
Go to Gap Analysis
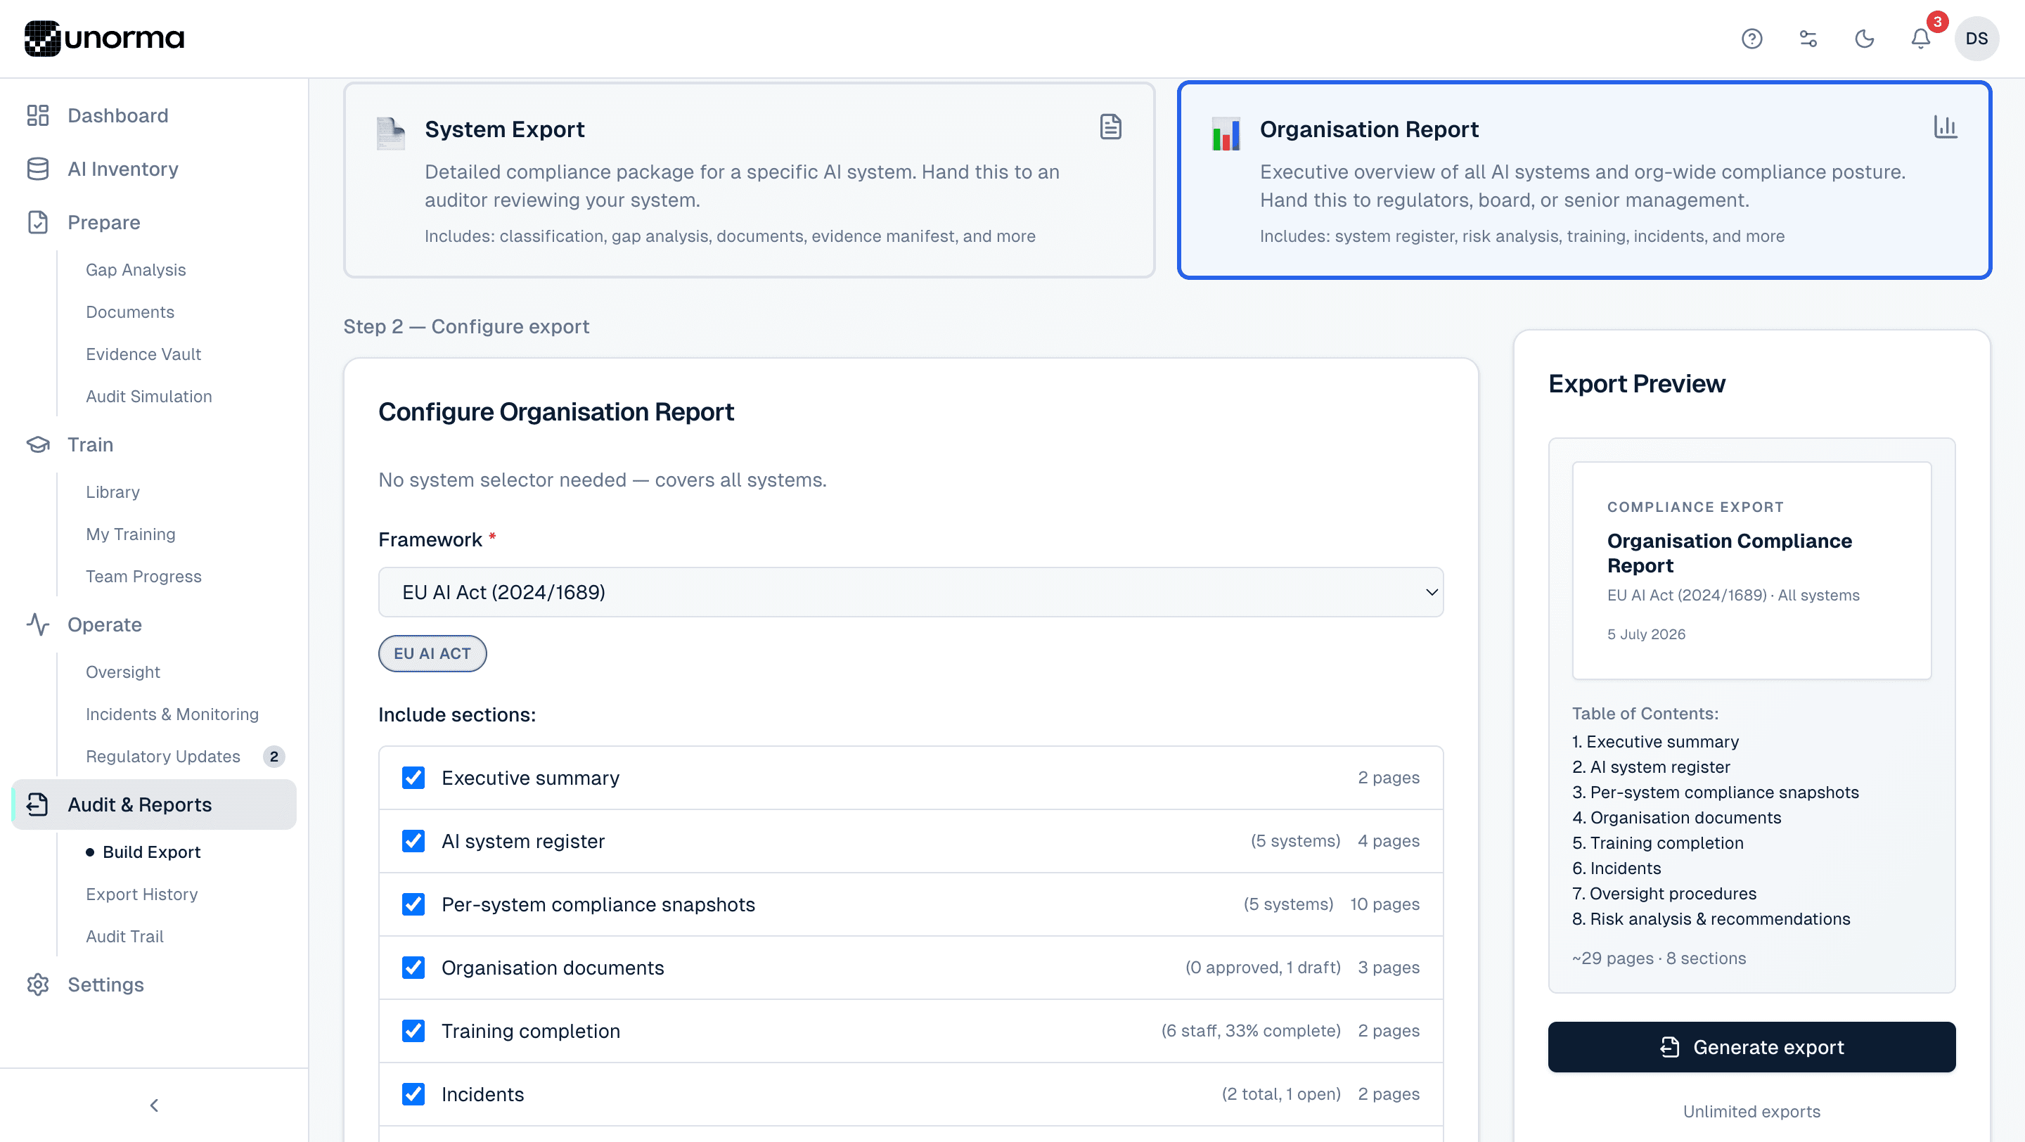136,269
